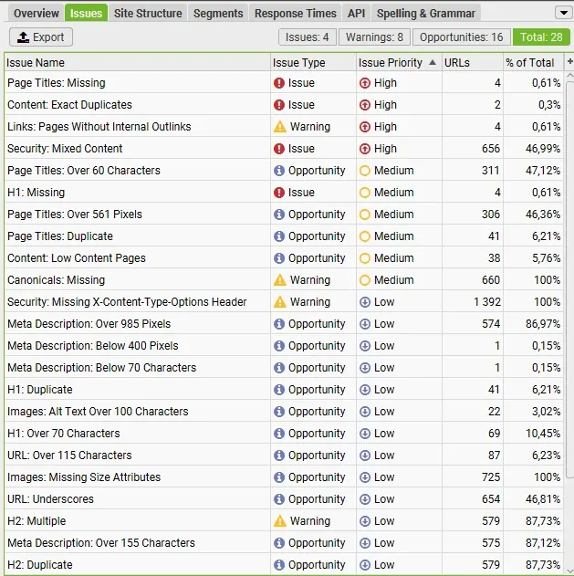
Task: Click Medium priority circle for H1: Missing
Action: pos(365,193)
